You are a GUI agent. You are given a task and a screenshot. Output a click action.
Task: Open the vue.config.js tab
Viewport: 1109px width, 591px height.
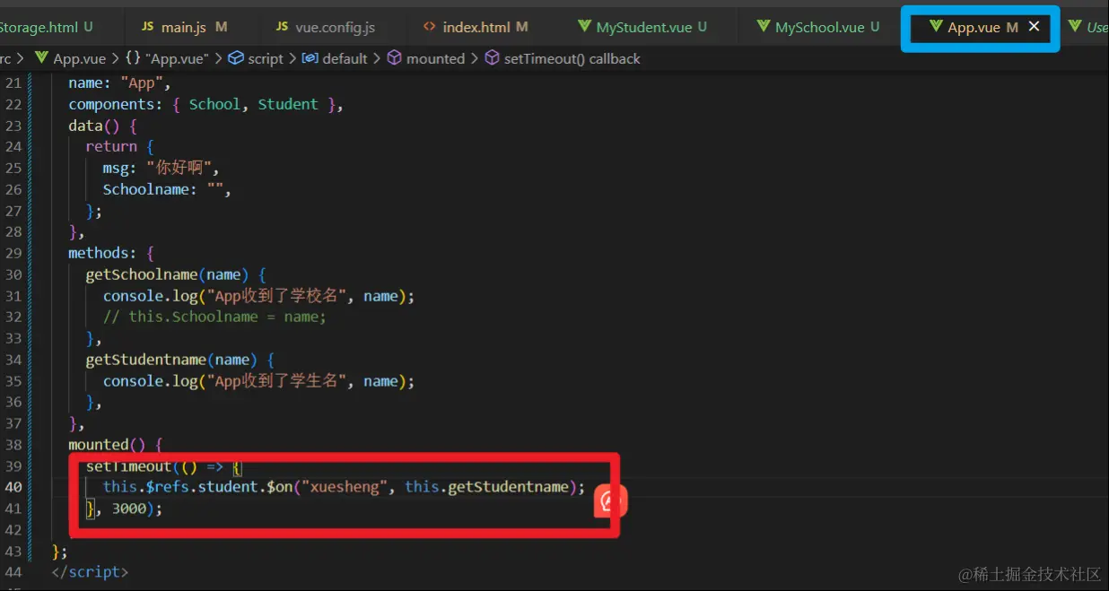pos(326,27)
